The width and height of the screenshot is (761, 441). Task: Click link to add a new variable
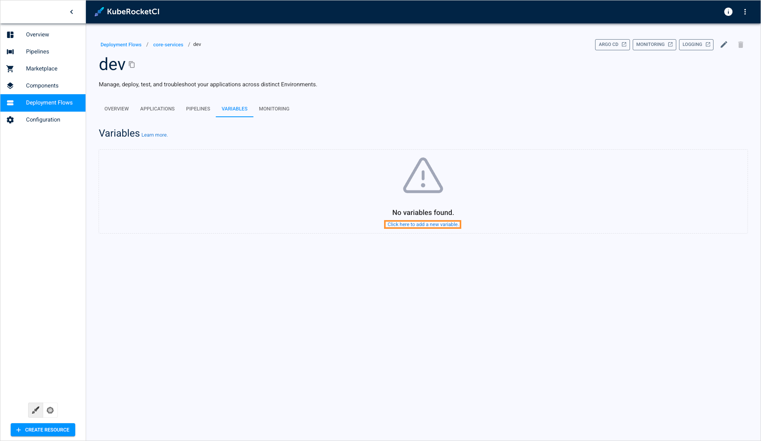click(422, 224)
